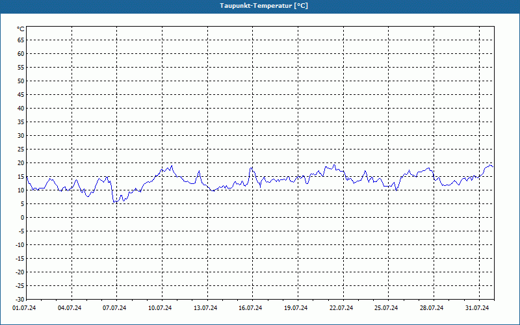
Task: Select the 25.07.24 date label
Action: coord(386,308)
